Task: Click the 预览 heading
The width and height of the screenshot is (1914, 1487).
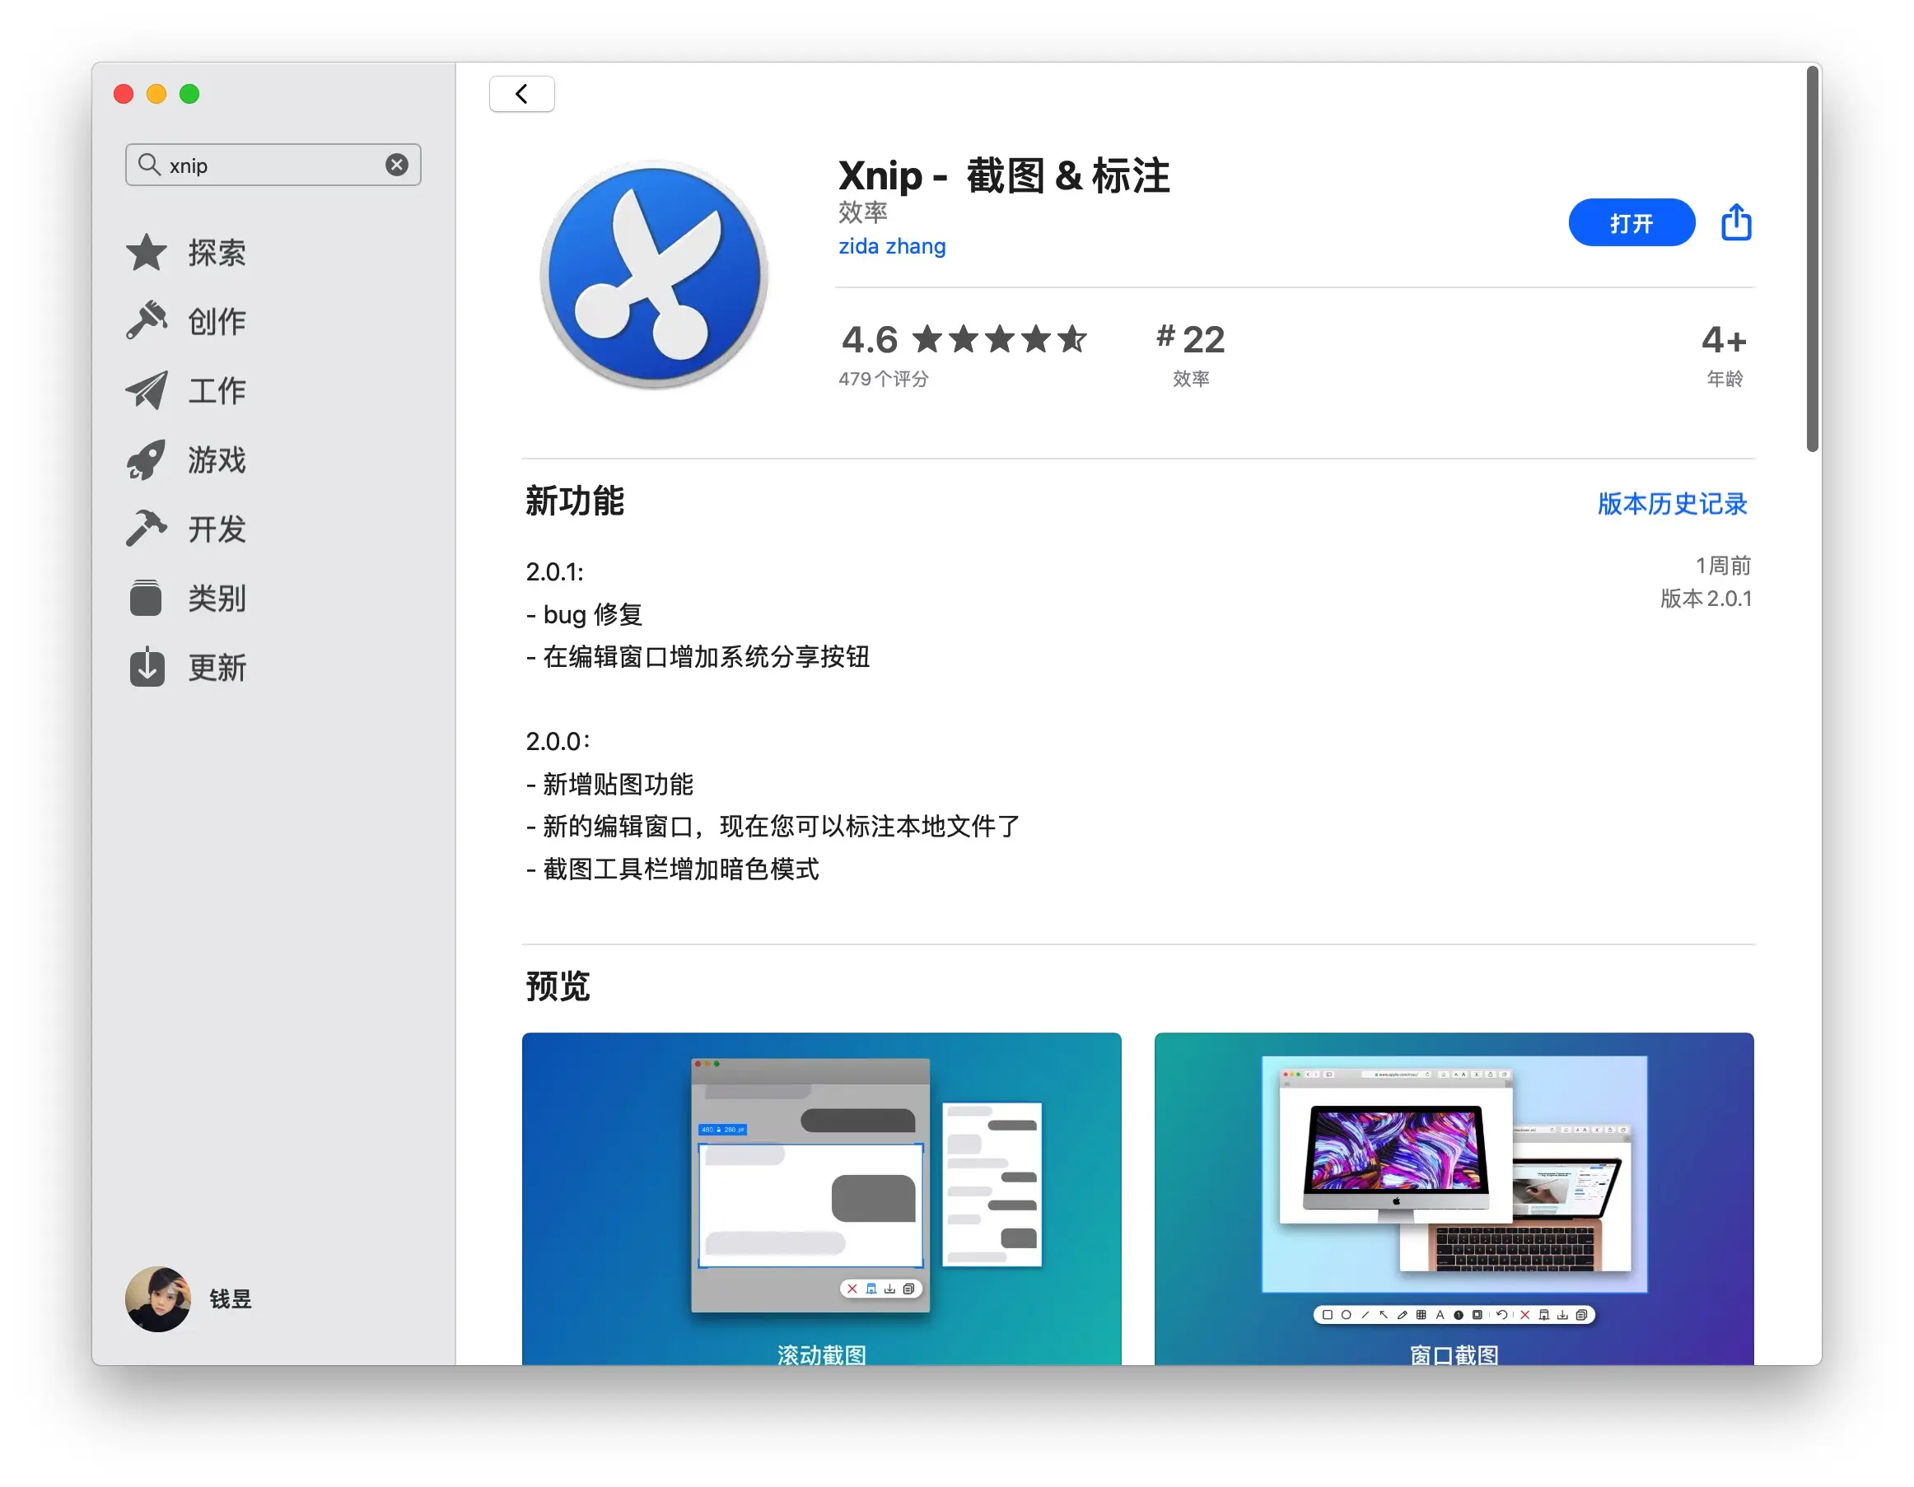Action: [x=558, y=986]
